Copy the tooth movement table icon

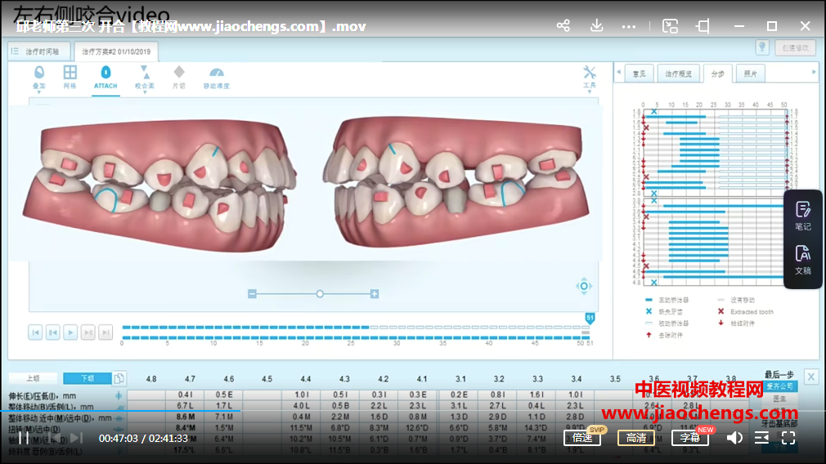pos(119,378)
